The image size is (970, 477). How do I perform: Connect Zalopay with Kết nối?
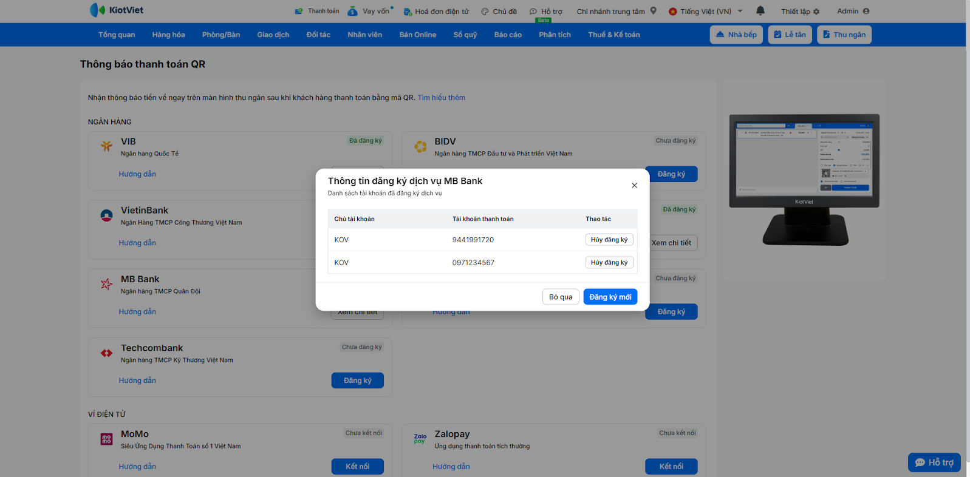click(x=671, y=467)
